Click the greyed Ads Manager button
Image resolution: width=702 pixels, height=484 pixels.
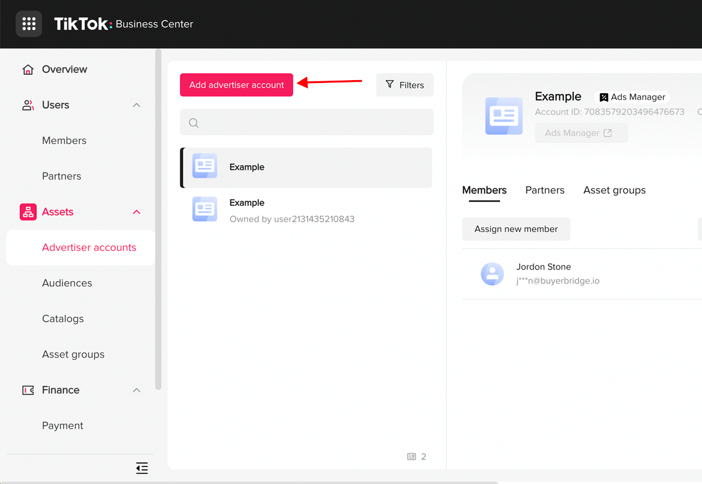point(581,133)
